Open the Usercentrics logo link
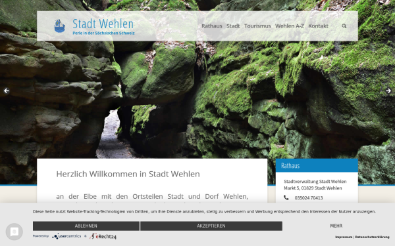Screen dimensions: 395x246 (x=66, y=236)
